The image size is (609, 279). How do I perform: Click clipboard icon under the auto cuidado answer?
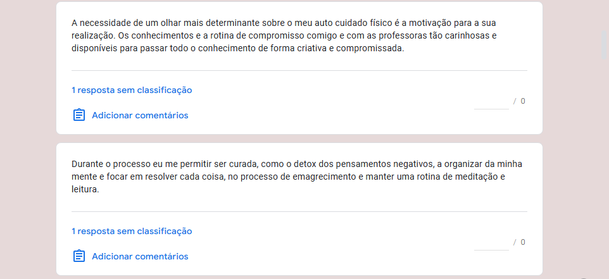pyautogui.click(x=79, y=115)
